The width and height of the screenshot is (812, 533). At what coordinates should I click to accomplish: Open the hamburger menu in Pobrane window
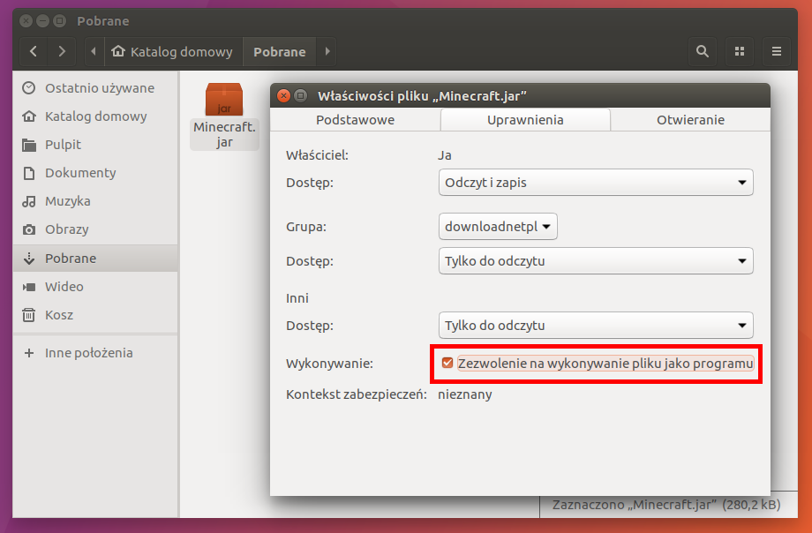click(x=777, y=51)
